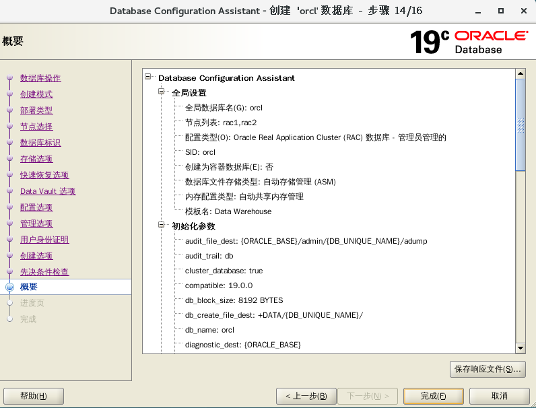The image size is (536, 408).
Task: Select the 存储选项 step
Action: [x=36, y=159]
